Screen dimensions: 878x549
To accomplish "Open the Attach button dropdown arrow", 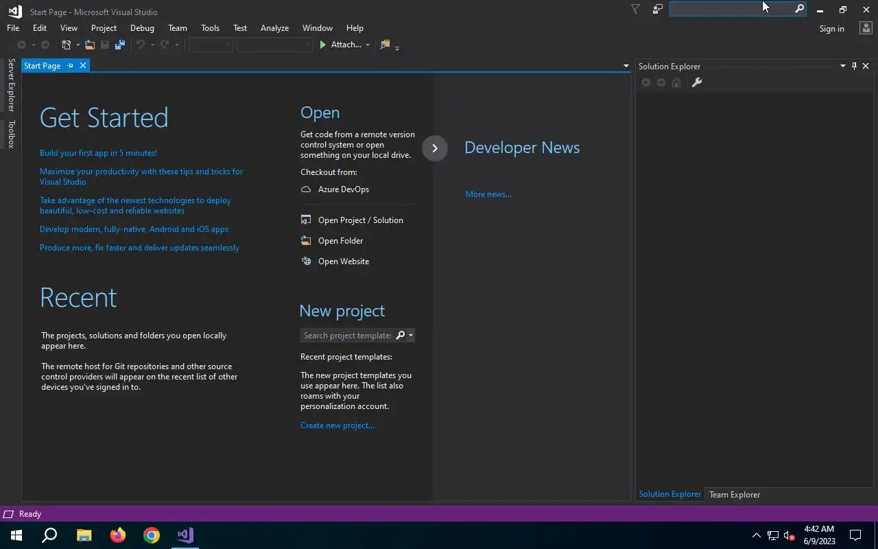I will click(367, 45).
